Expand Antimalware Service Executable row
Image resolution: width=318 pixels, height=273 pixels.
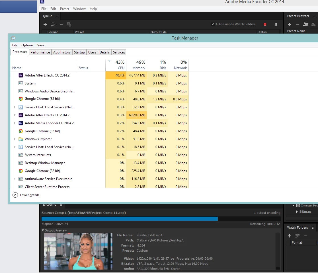pyautogui.click(x=14, y=179)
